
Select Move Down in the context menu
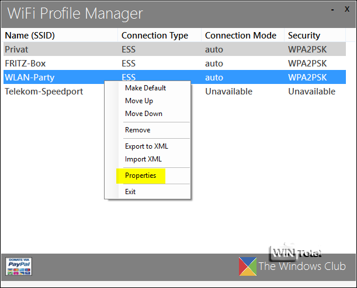coord(144,114)
